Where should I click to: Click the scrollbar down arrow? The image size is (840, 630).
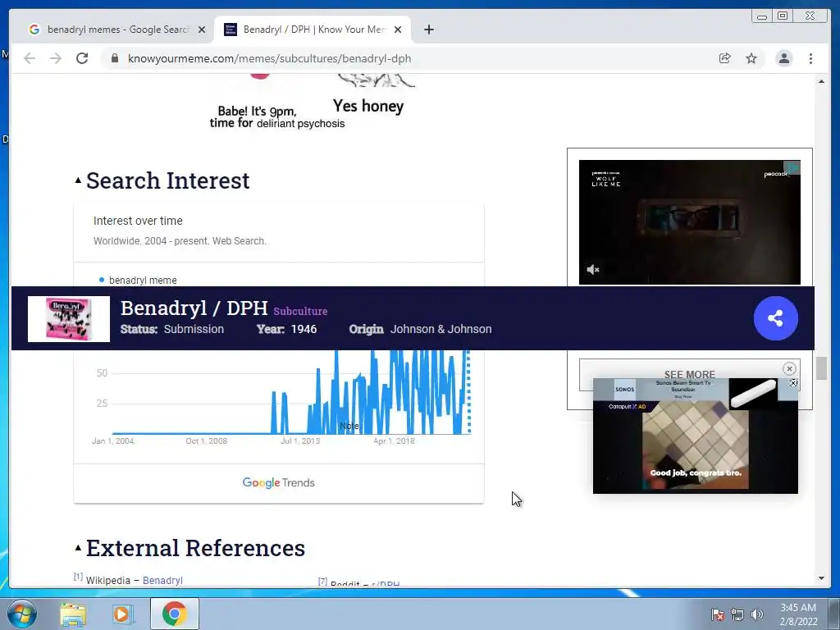[821, 578]
